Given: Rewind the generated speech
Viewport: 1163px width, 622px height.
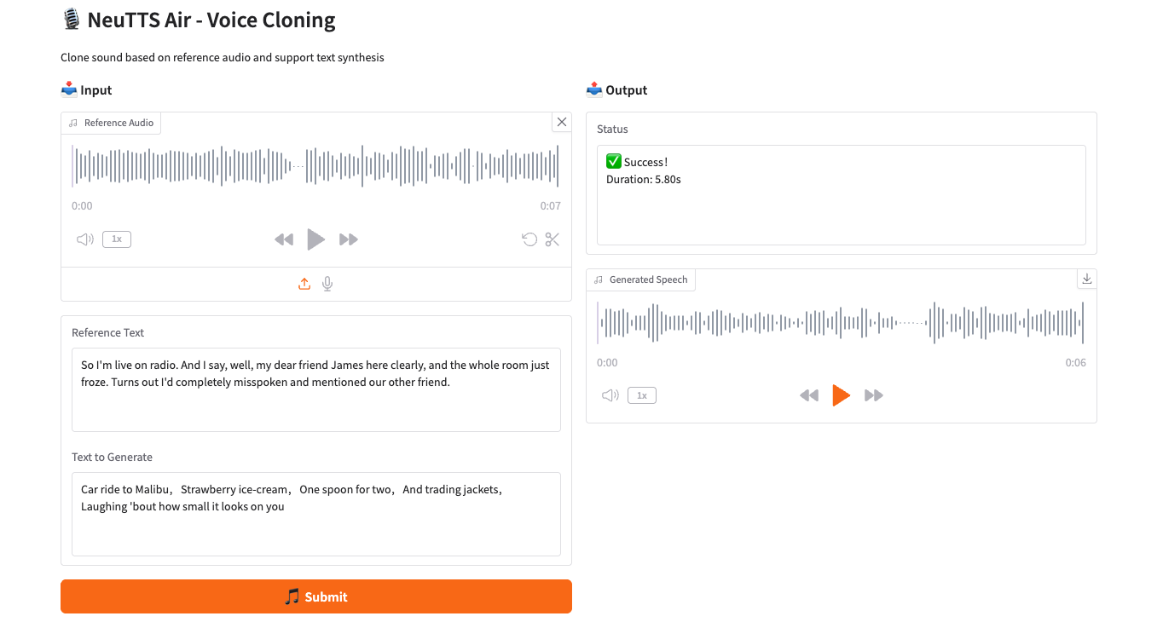Looking at the screenshot, I should (x=809, y=395).
